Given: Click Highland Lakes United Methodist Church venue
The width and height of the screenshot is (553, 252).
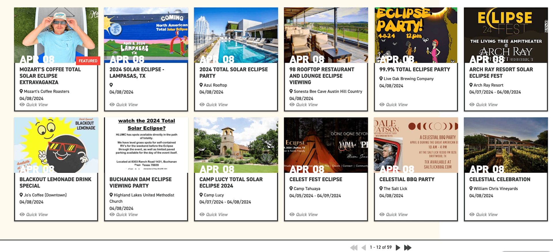Looking at the screenshot, I should [142, 198].
